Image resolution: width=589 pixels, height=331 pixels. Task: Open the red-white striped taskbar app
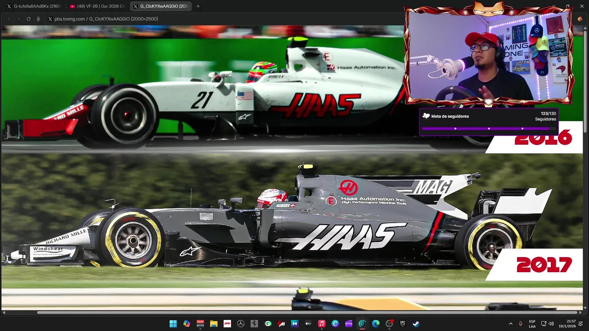click(x=281, y=324)
